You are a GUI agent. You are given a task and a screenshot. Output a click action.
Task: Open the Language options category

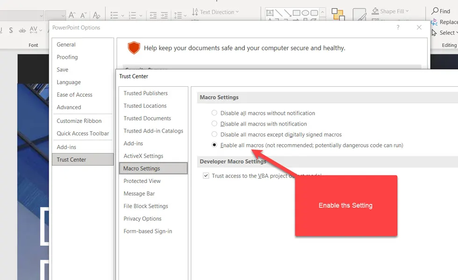coord(83,82)
